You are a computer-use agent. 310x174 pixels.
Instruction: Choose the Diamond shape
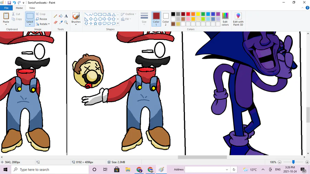coord(91,19)
